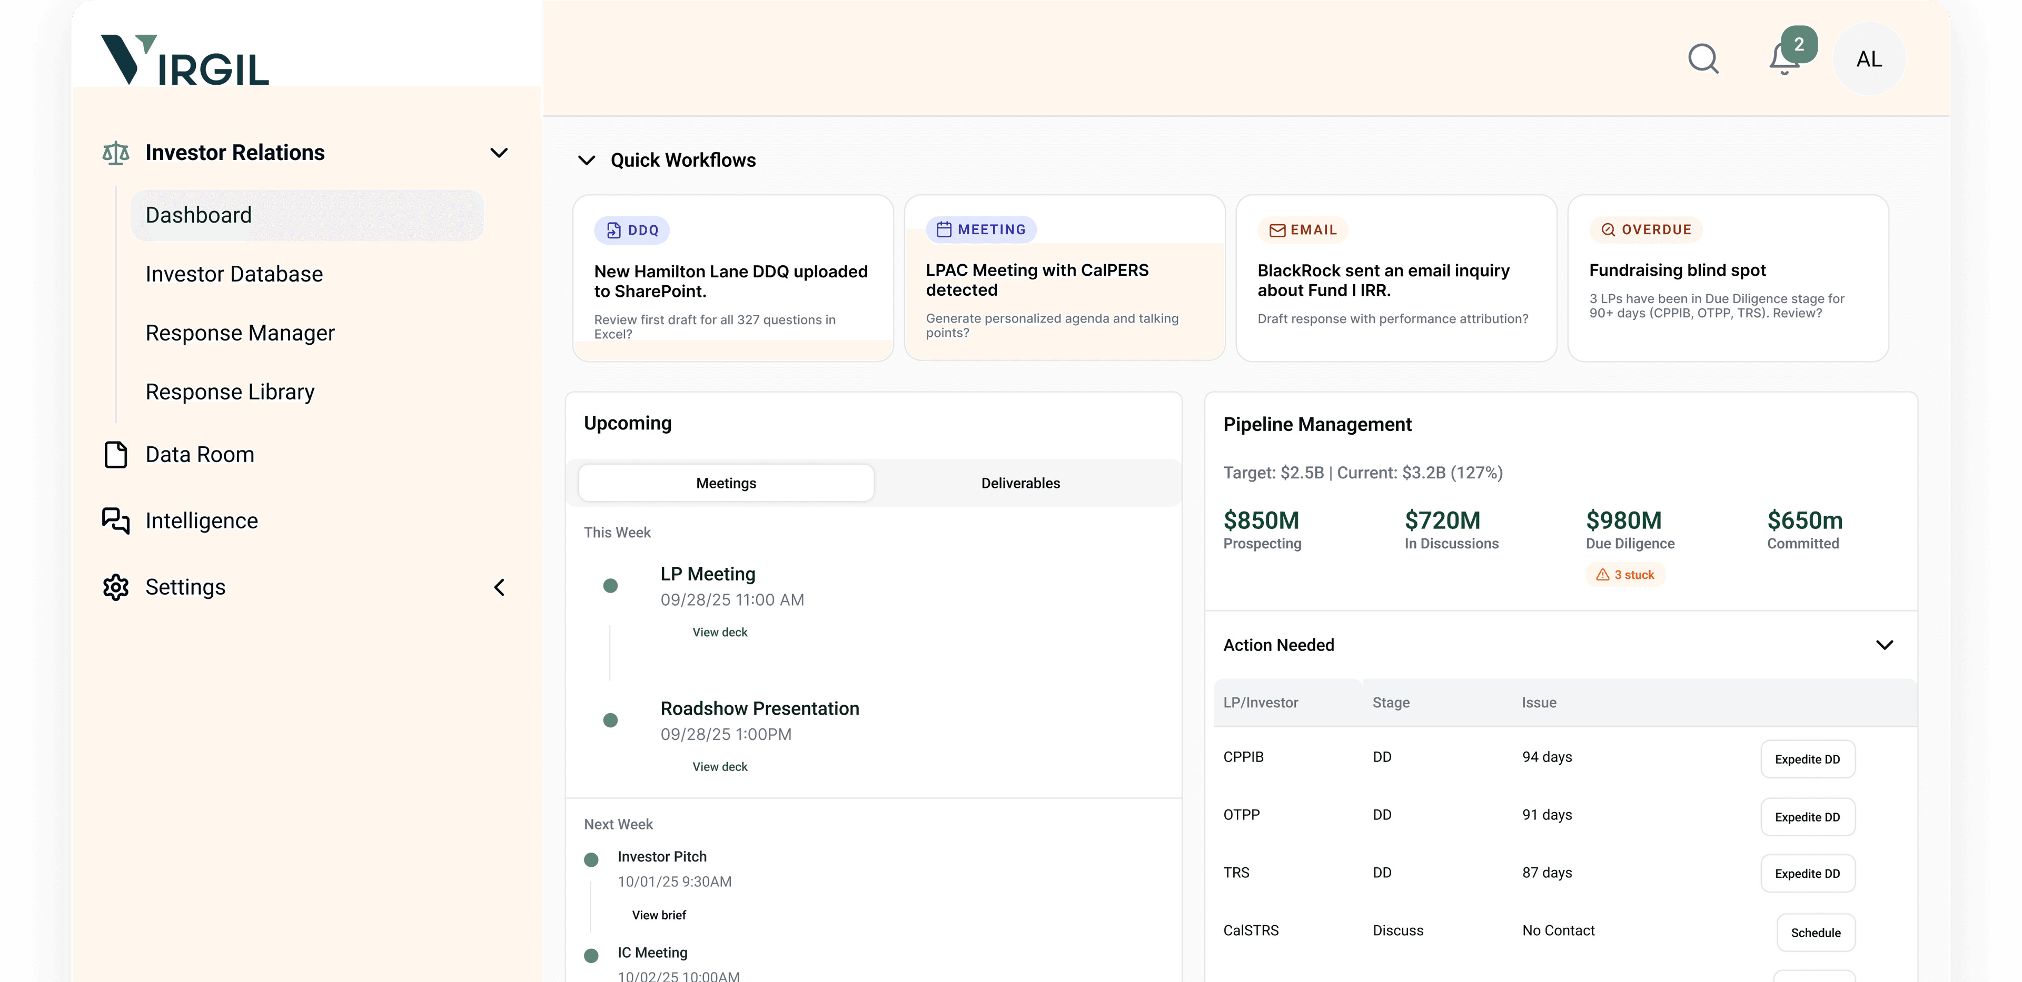Open the AL profile avatar
2022x982 pixels.
(1869, 59)
